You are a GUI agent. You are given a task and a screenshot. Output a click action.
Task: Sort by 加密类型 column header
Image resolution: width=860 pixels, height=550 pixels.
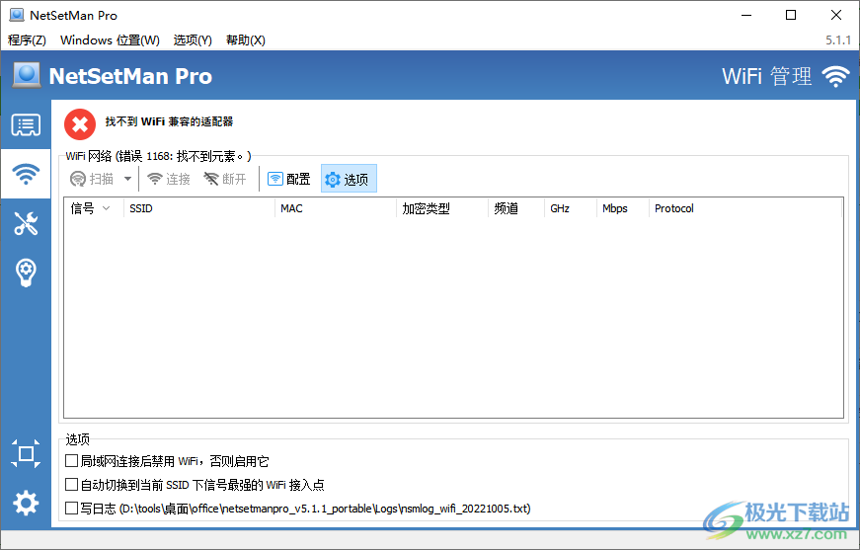click(x=441, y=208)
